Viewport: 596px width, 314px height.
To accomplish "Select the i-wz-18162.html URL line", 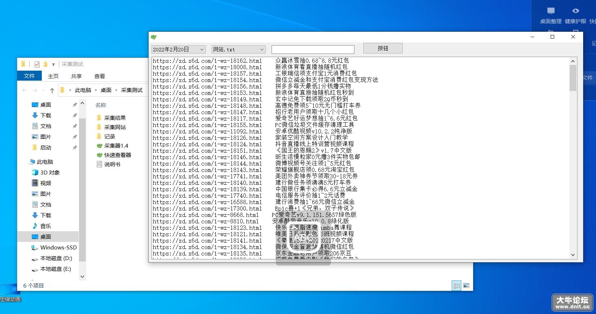I will tap(207, 61).
